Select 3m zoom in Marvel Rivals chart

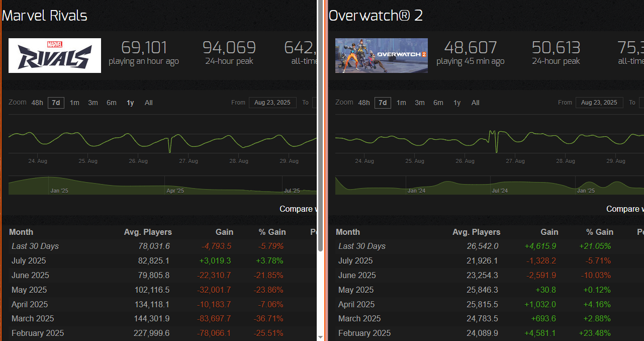tap(93, 103)
